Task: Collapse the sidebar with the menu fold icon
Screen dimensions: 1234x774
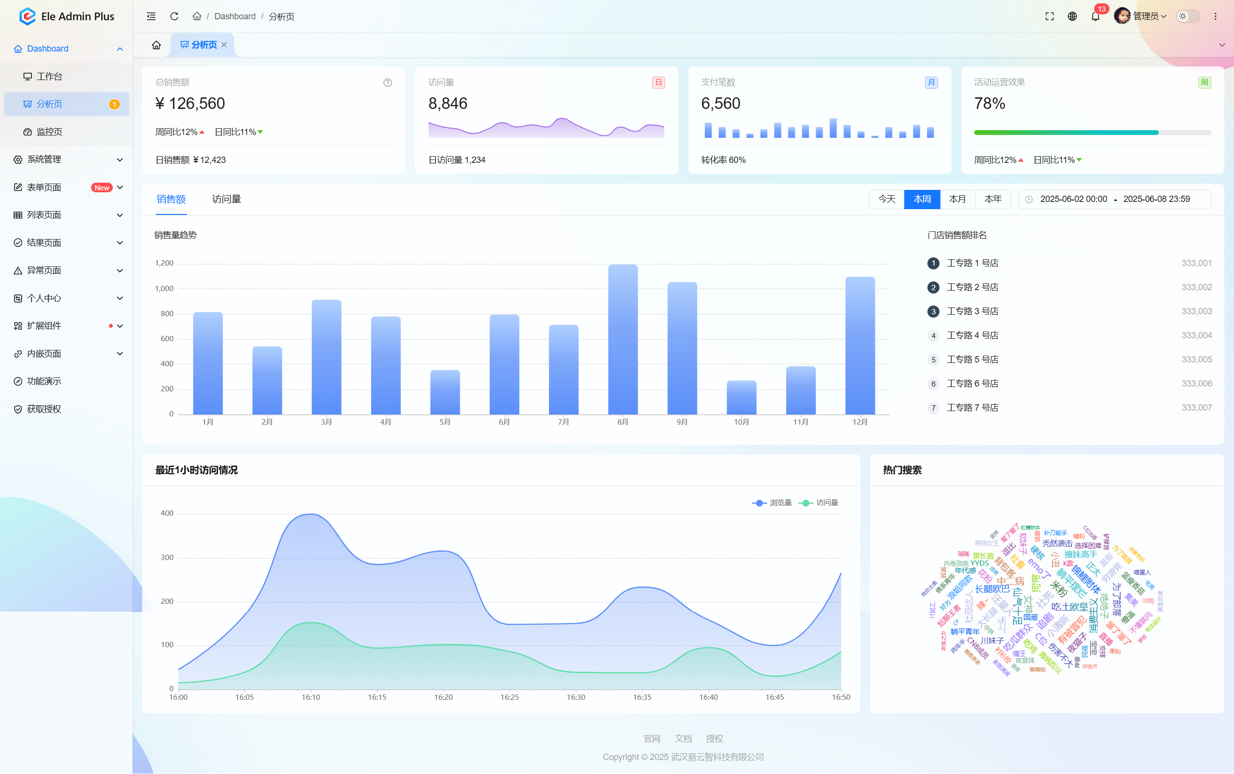Action: [x=151, y=16]
